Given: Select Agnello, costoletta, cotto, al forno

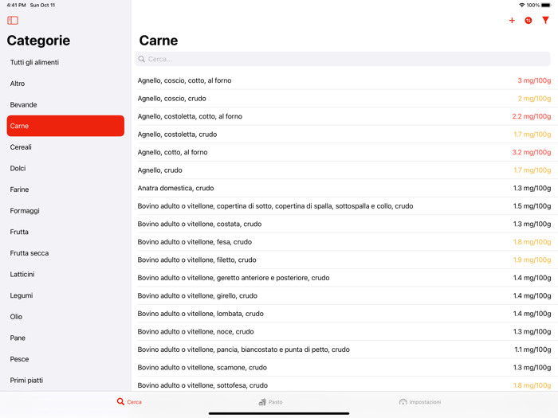Looking at the screenshot, I should 344,116.
